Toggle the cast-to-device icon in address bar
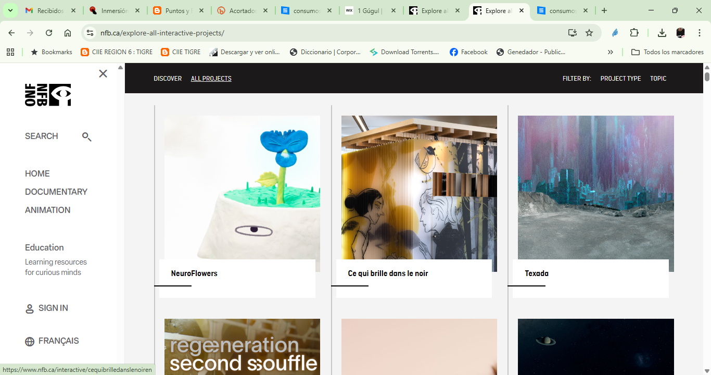Viewport: 711px width, 375px height. pos(572,32)
